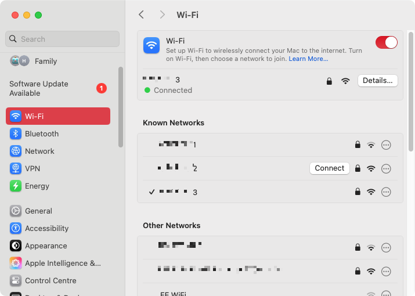Click signal icon on first other network
This screenshot has width=415, height=296.
pyautogui.click(x=371, y=248)
